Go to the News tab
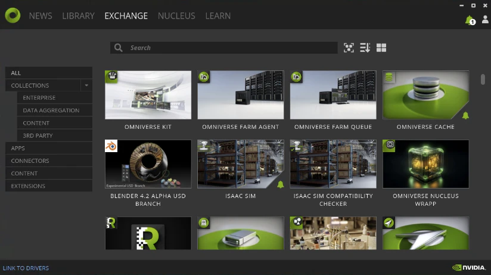Viewport: 491px width, 275px height. 41,16
